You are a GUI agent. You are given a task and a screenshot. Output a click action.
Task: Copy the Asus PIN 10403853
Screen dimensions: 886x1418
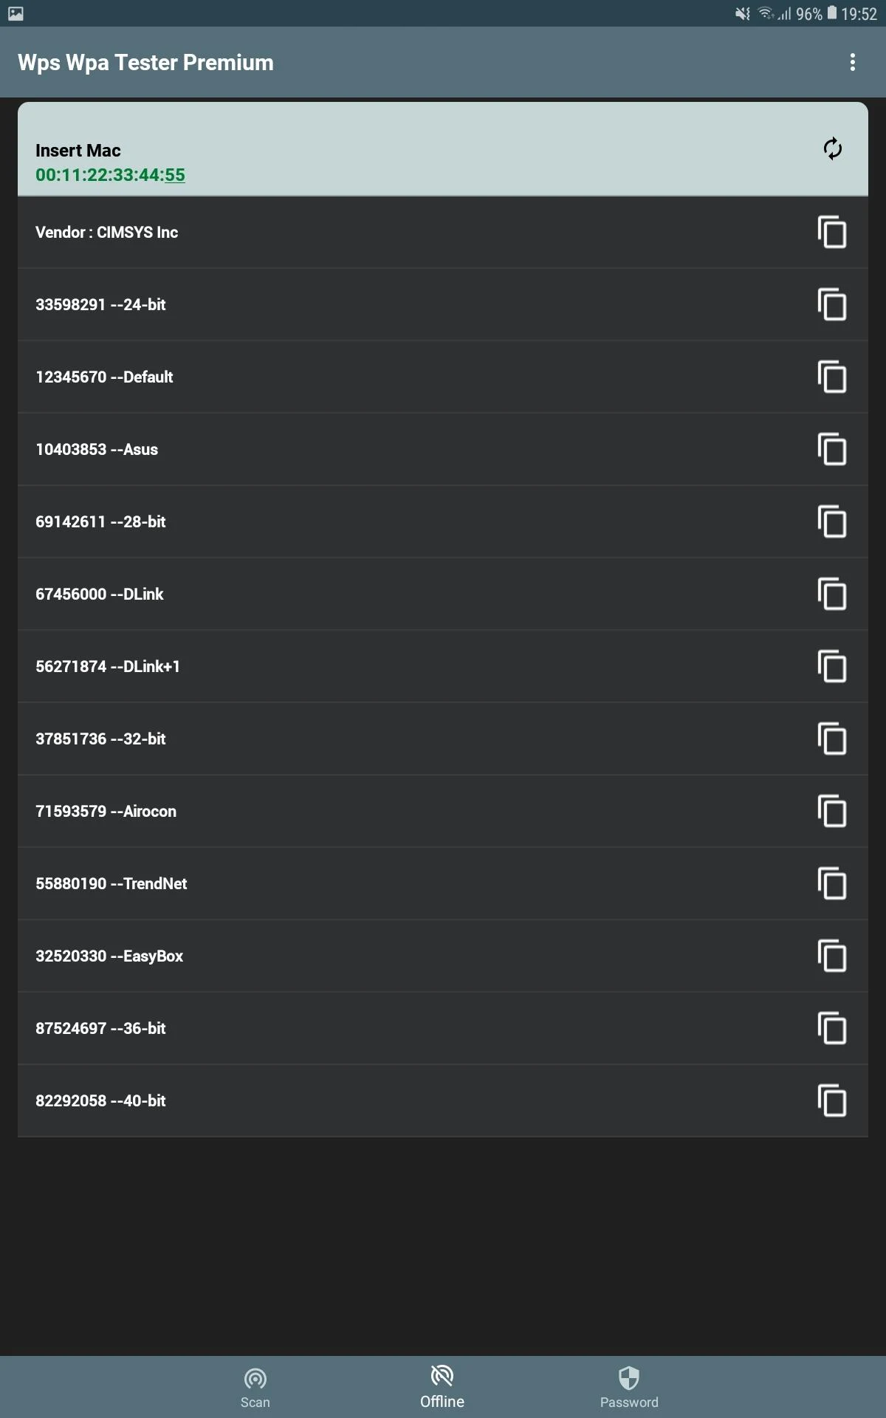pyautogui.click(x=832, y=450)
